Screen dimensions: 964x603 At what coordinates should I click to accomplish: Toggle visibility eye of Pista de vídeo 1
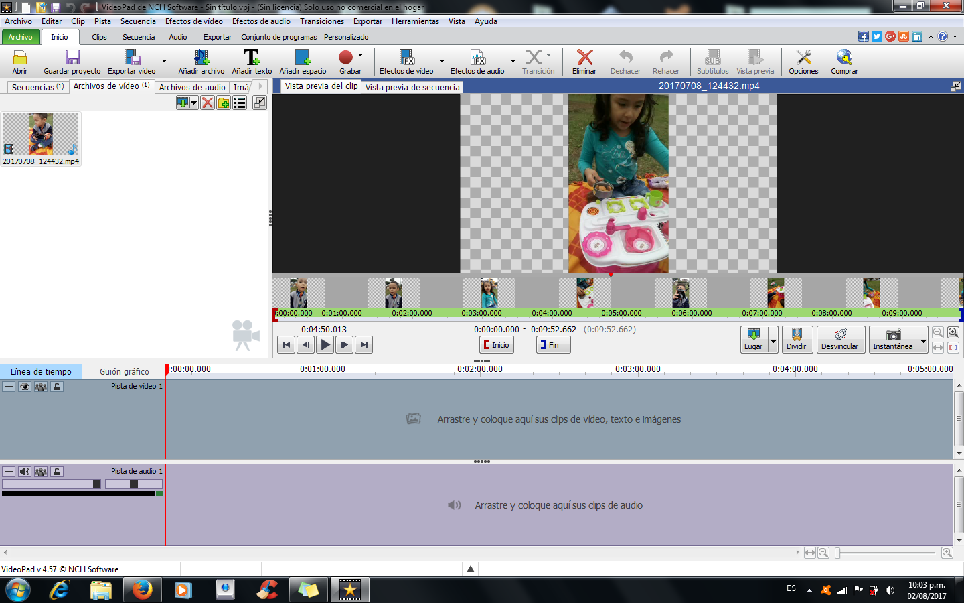pyautogui.click(x=25, y=387)
